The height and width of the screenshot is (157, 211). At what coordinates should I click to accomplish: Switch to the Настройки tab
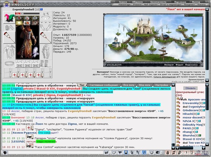pos(162,85)
